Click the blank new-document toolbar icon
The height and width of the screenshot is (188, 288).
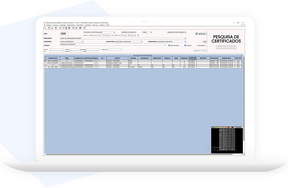click(45, 28)
